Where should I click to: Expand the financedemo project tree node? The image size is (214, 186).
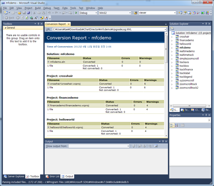(172, 40)
